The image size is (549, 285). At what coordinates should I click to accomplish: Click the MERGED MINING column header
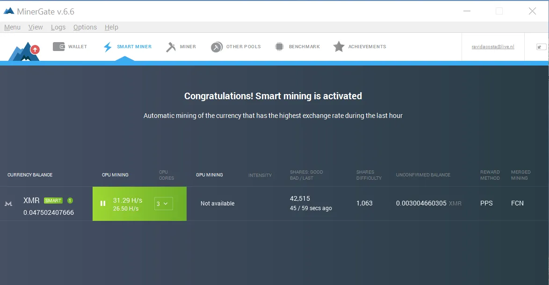(520, 175)
